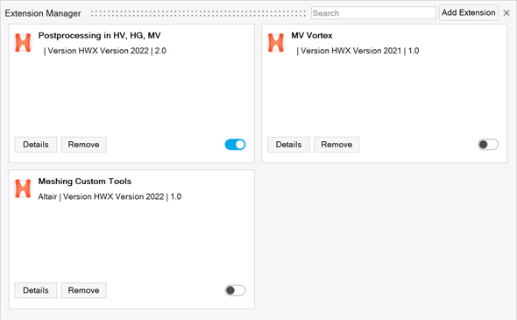Close the Extension Manager panel
This screenshot has height=320, width=517.
[x=506, y=13]
